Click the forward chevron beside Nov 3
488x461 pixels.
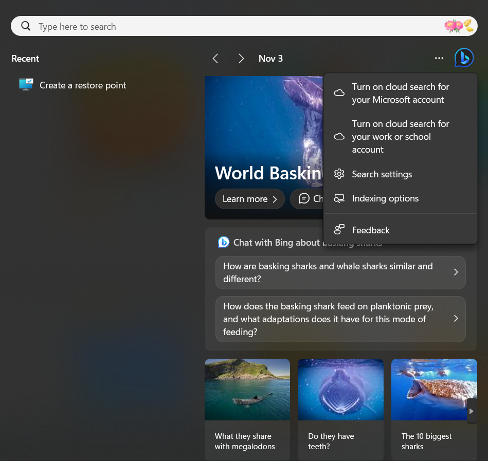point(241,58)
